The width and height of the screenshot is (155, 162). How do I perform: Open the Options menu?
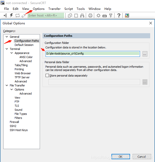(39, 9)
